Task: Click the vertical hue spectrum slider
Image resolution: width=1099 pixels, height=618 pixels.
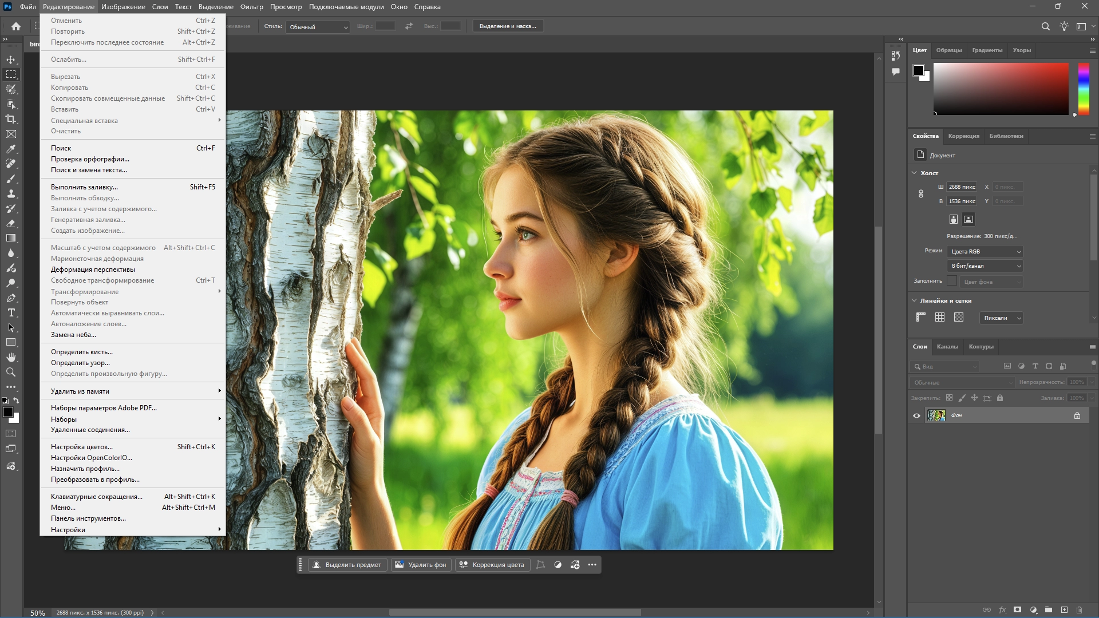Action: [1084, 89]
